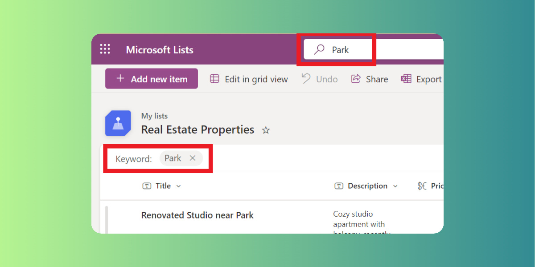This screenshot has height=267, width=535.
Task: Click the Keyword label
Action: click(x=134, y=158)
